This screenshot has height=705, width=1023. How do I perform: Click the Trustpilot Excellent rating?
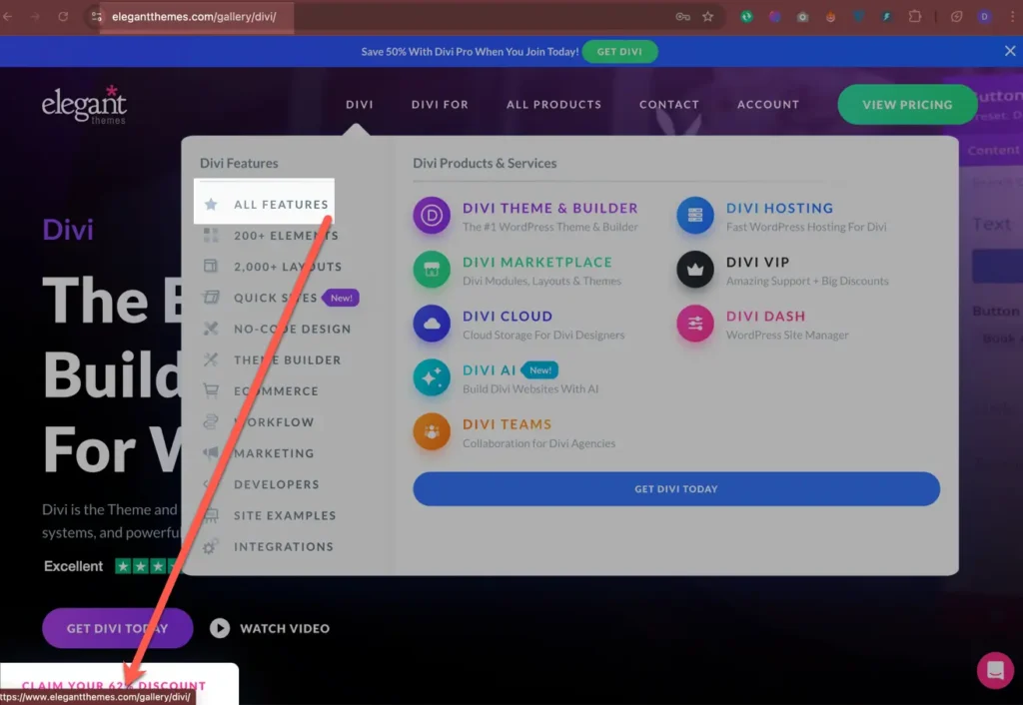tap(110, 566)
